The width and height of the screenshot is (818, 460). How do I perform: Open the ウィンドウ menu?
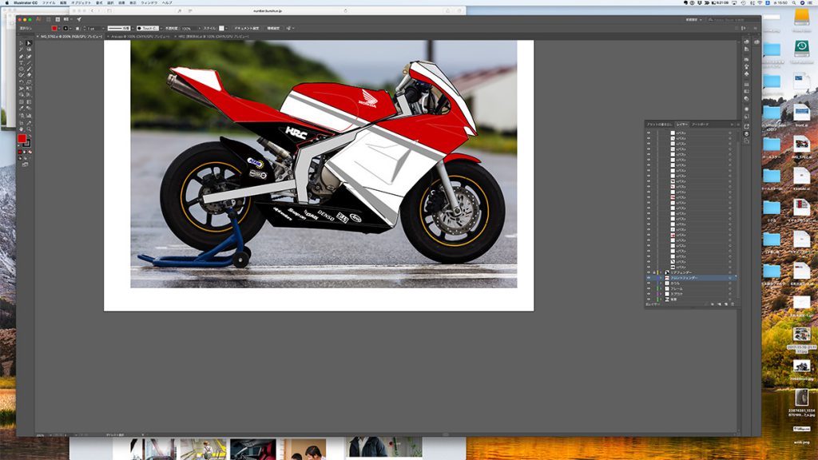coord(149,3)
